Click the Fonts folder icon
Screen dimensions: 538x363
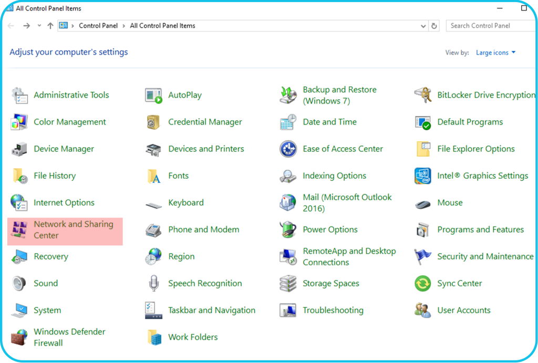[x=154, y=176]
